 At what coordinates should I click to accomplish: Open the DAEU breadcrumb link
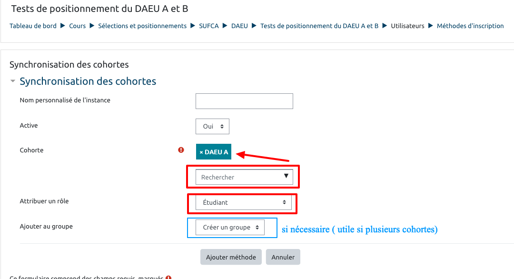point(239,26)
